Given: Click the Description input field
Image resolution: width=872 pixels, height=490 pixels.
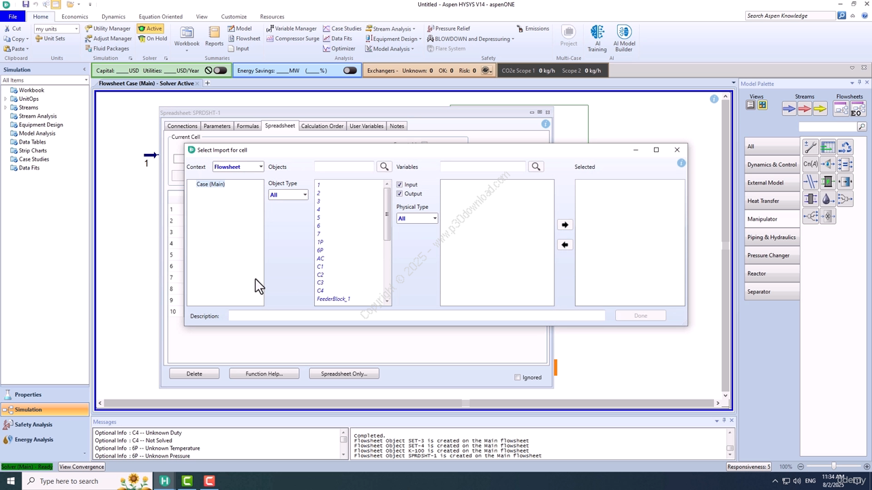Looking at the screenshot, I should pos(416,316).
